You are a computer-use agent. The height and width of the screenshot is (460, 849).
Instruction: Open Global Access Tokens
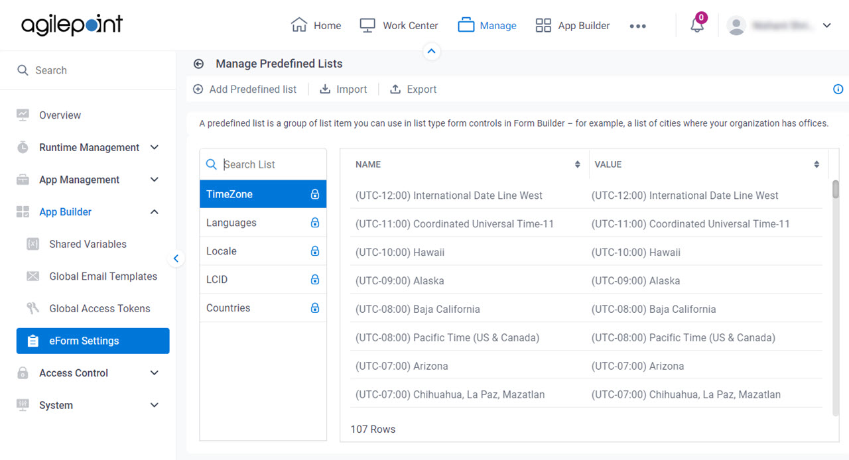[x=99, y=308]
